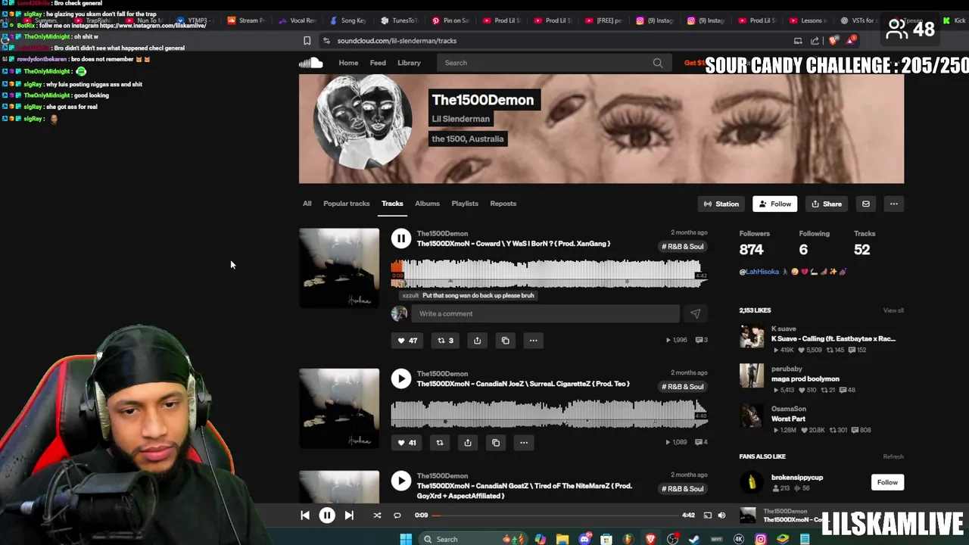Open K Suave - Calling liked track

pos(833,338)
